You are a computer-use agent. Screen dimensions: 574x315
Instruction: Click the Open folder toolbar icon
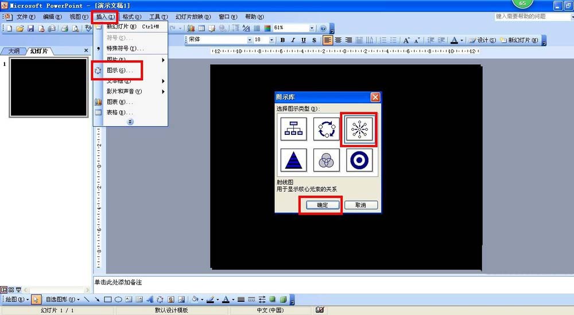(x=20, y=28)
